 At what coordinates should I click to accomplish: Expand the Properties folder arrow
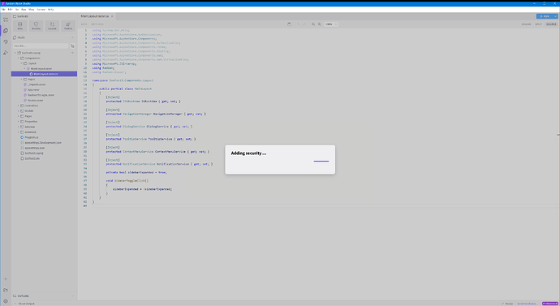[18, 122]
